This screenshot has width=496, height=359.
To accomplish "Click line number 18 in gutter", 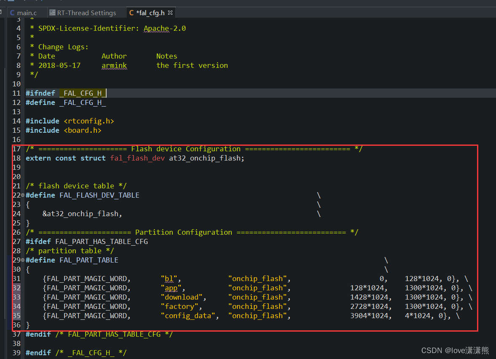I will click(16, 158).
